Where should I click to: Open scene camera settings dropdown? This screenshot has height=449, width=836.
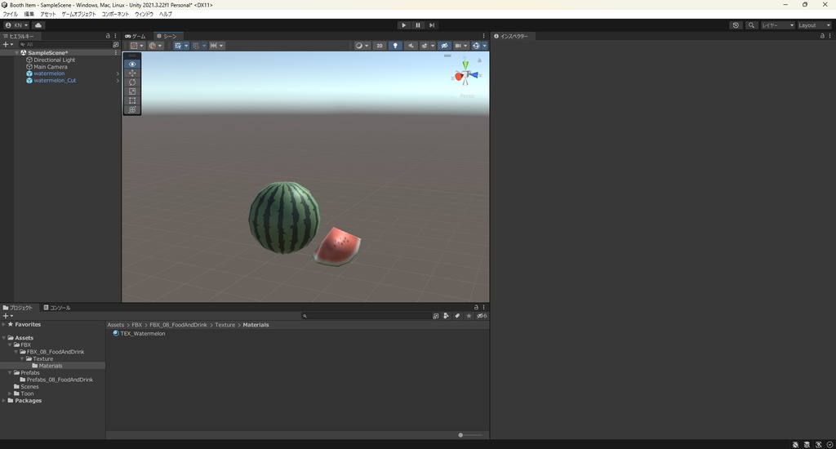pyautogui.click(x=460, y=46)
